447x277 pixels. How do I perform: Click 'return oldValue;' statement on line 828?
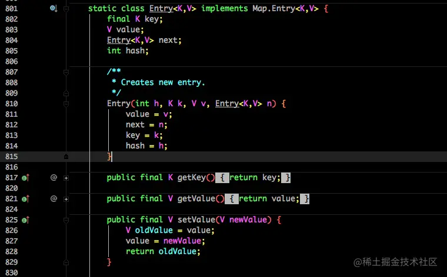tap(163, 251)
